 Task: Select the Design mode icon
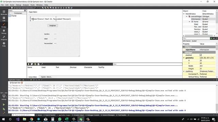click(4, 25)
